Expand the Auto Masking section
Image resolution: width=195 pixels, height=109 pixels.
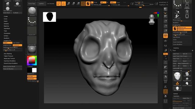point(8,54)
